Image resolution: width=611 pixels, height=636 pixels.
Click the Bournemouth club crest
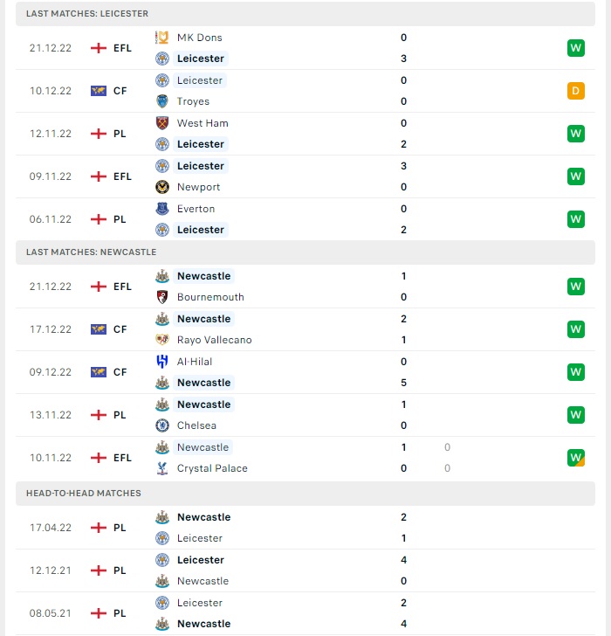[162, 297]
